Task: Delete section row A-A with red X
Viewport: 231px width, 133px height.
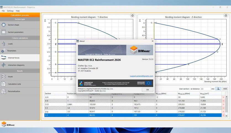Action: click(x=223, y=97)
